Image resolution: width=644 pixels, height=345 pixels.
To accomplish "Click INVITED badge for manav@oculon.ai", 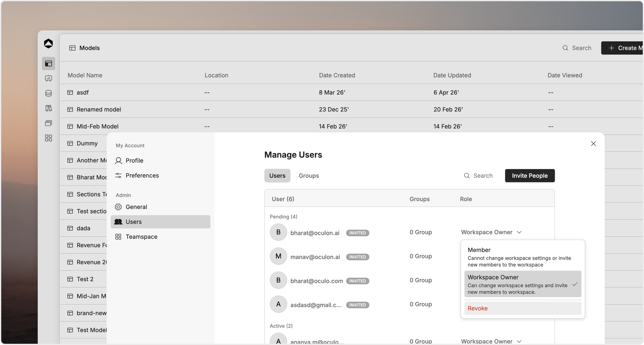I will point(357,257).
